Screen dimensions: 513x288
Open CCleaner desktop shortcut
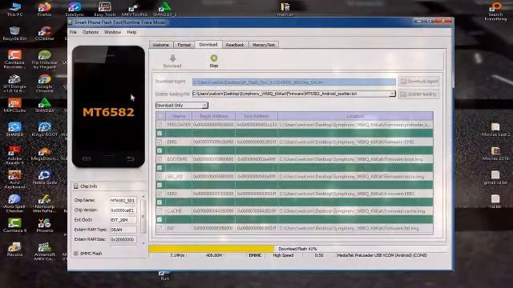45,34
